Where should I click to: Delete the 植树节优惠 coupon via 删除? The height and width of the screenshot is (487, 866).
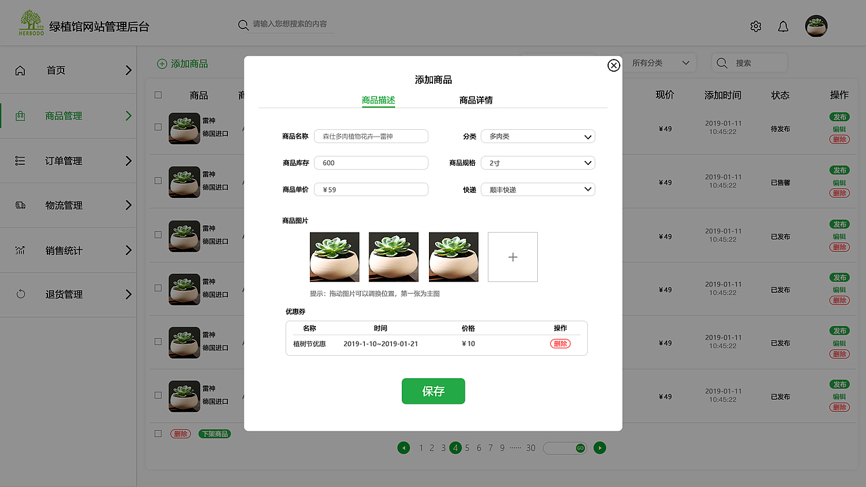[560, 344]
